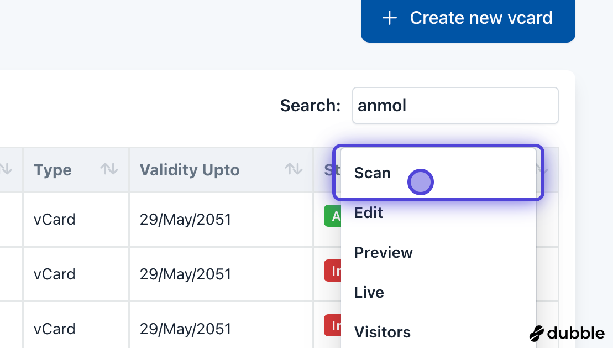Choose Edit in the actions menu

369,213
